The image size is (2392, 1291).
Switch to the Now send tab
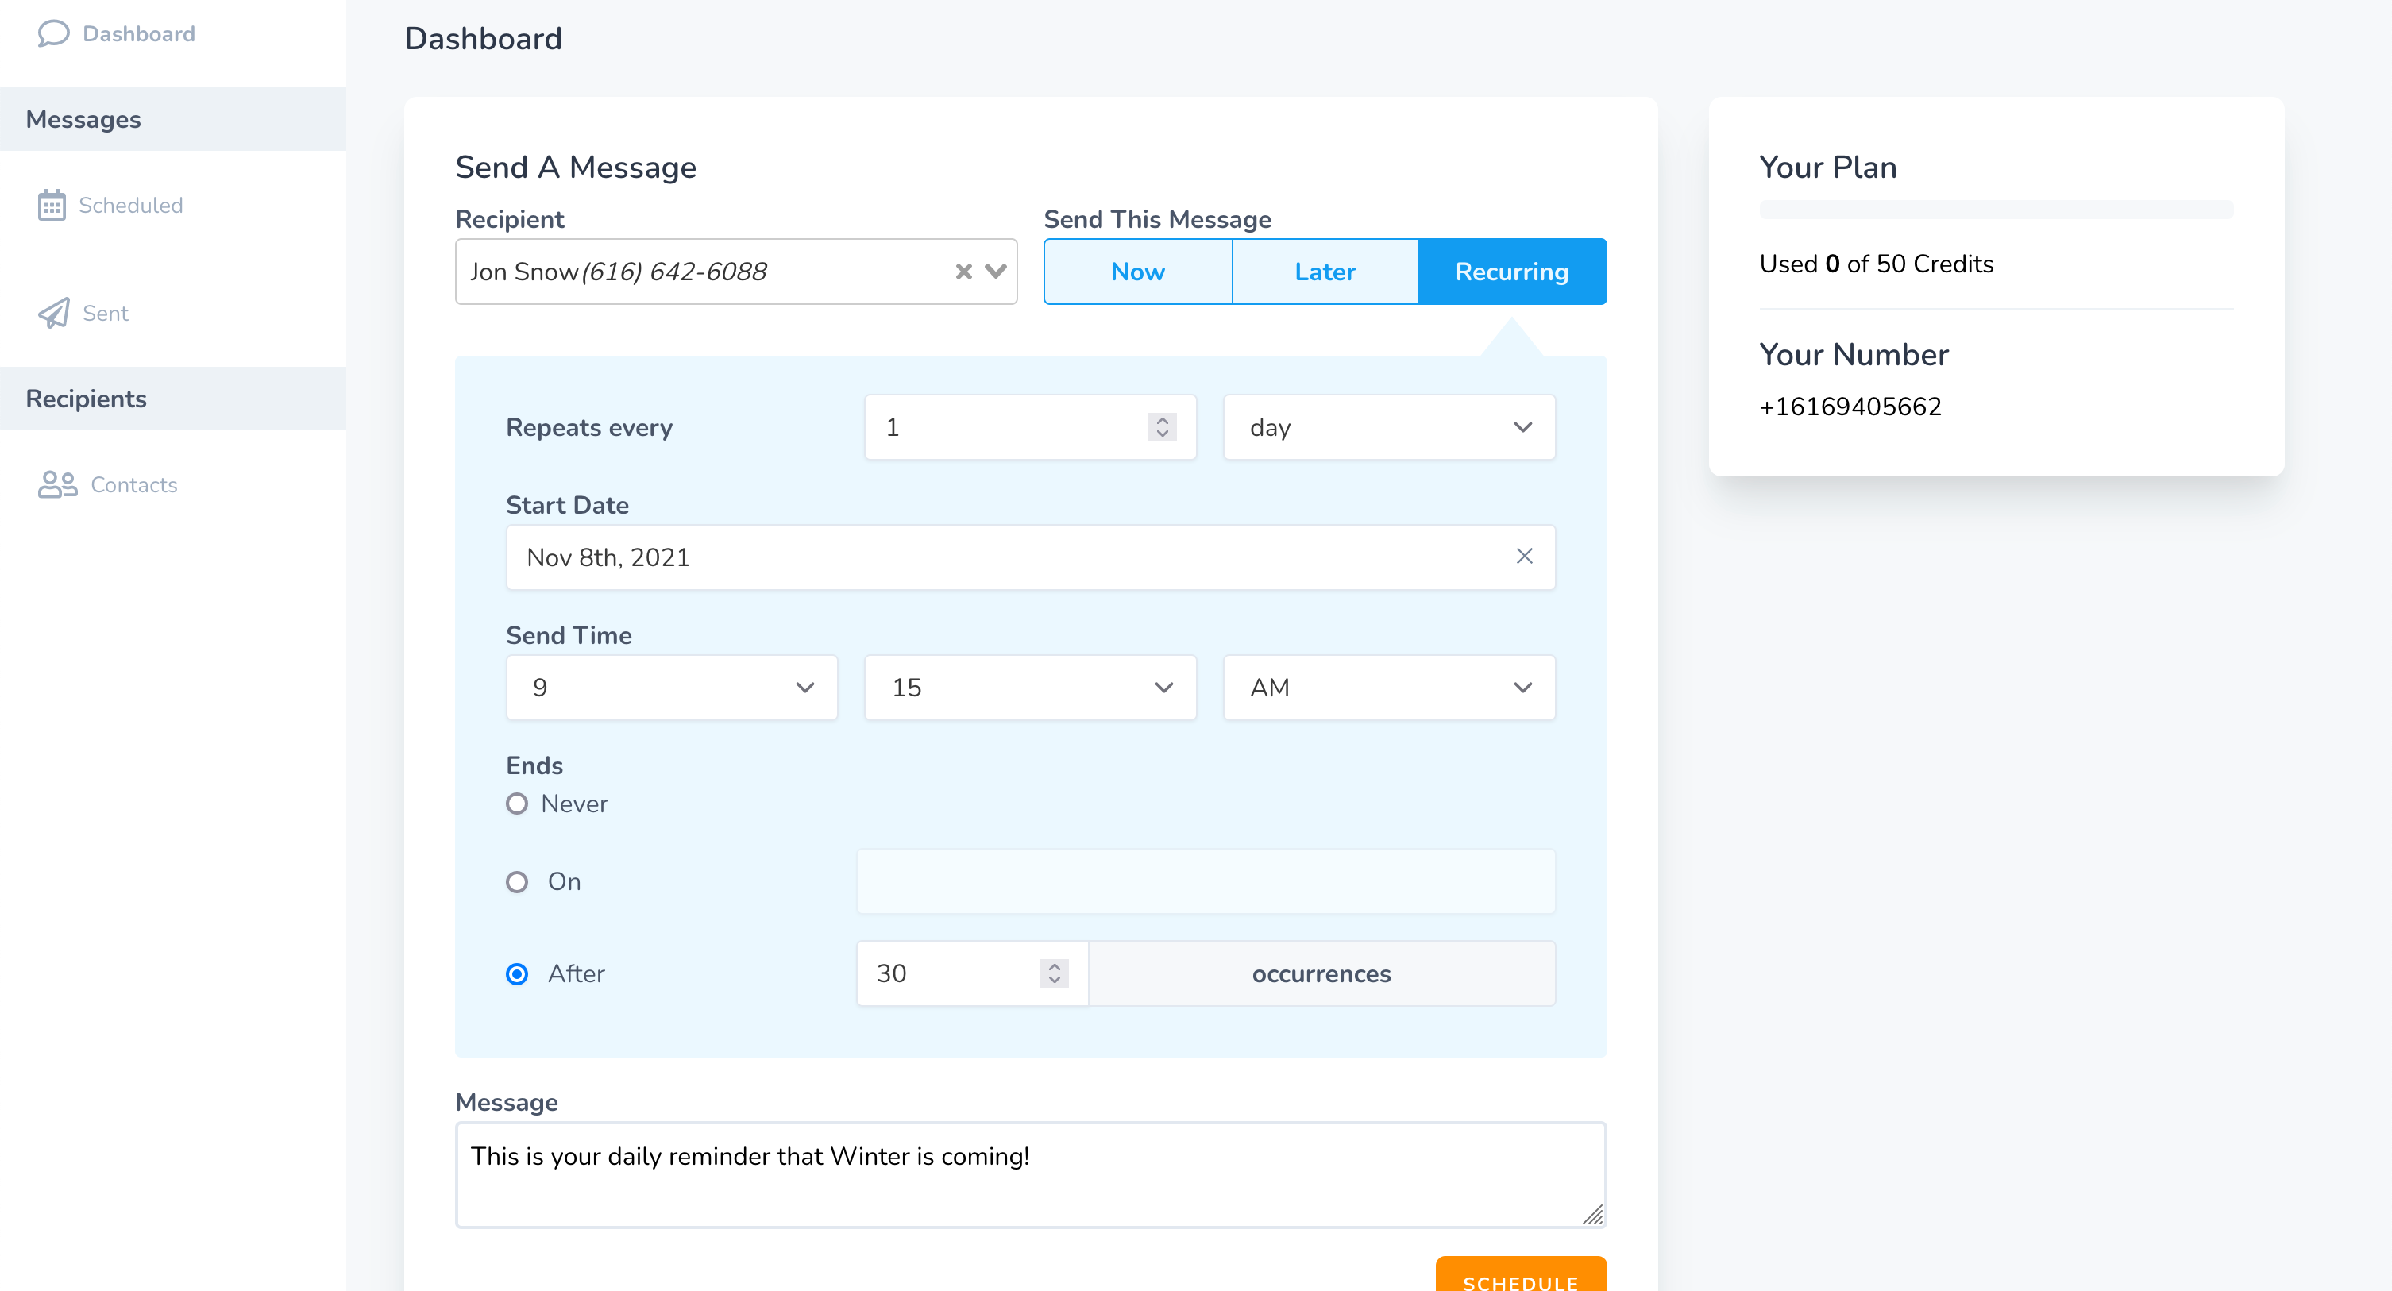1137,272
